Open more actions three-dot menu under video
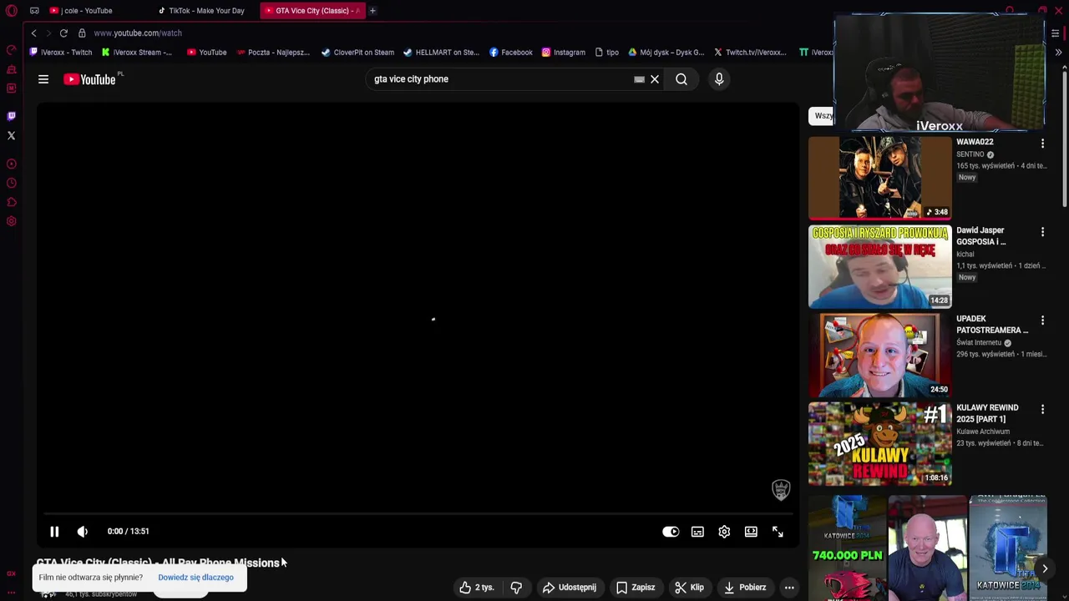This screenshot has height=601, width=1069. (789, 588)
